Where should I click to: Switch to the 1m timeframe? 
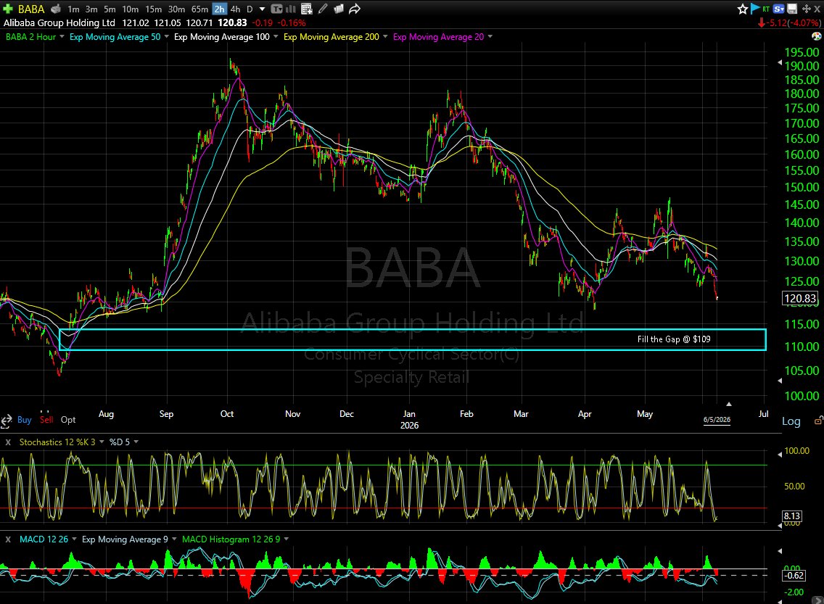[x=73, y=9]
